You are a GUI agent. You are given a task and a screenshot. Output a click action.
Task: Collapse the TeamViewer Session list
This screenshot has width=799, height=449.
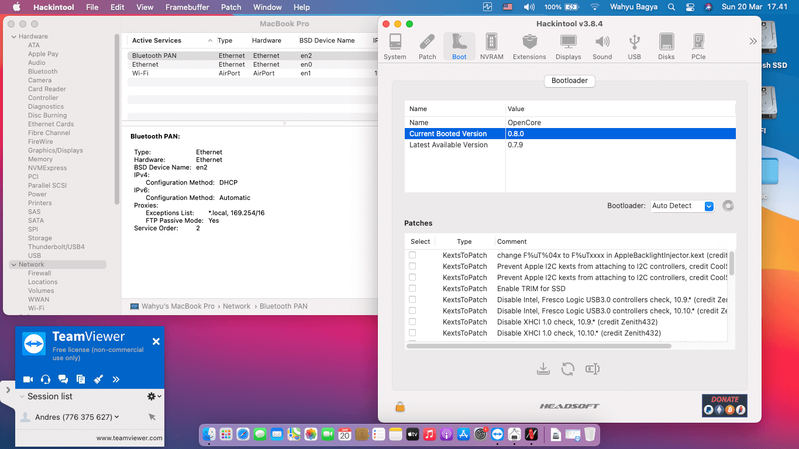pos(22,396)
